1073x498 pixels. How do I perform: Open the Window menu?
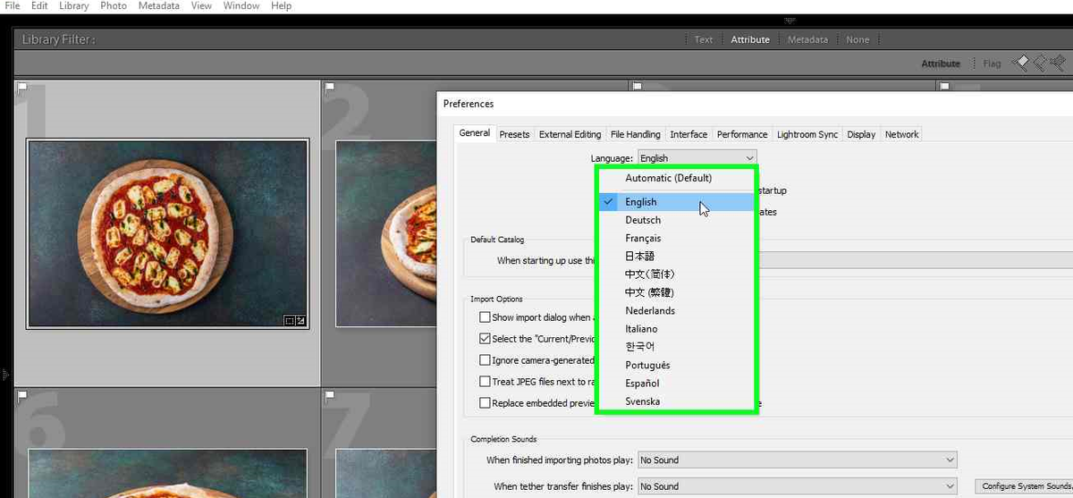241,5
